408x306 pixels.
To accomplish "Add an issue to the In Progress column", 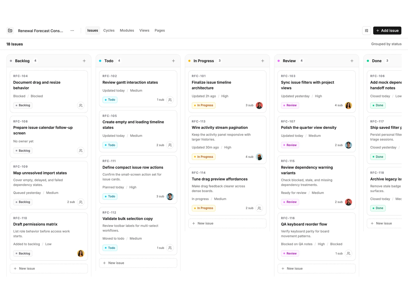I will [263, 61].
